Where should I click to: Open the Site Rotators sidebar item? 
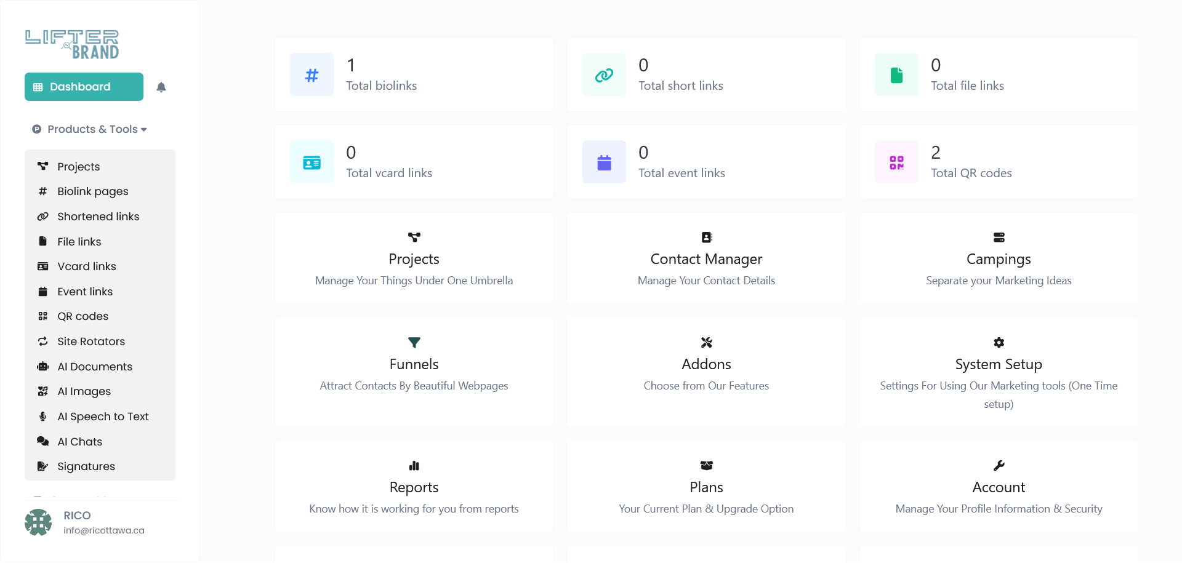pyautogui.click(x=90, y=341)
